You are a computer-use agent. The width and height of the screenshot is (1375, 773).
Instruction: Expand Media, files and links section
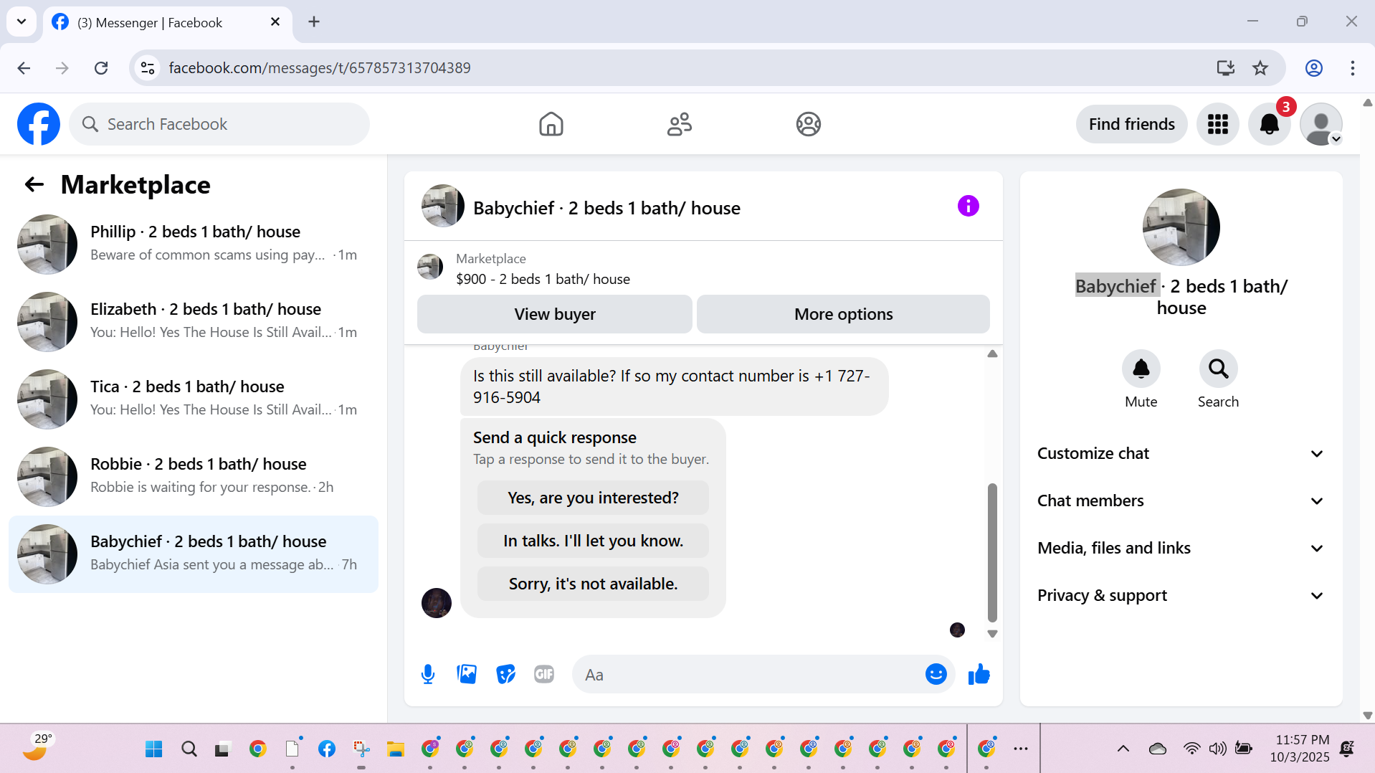[1181, 548]
